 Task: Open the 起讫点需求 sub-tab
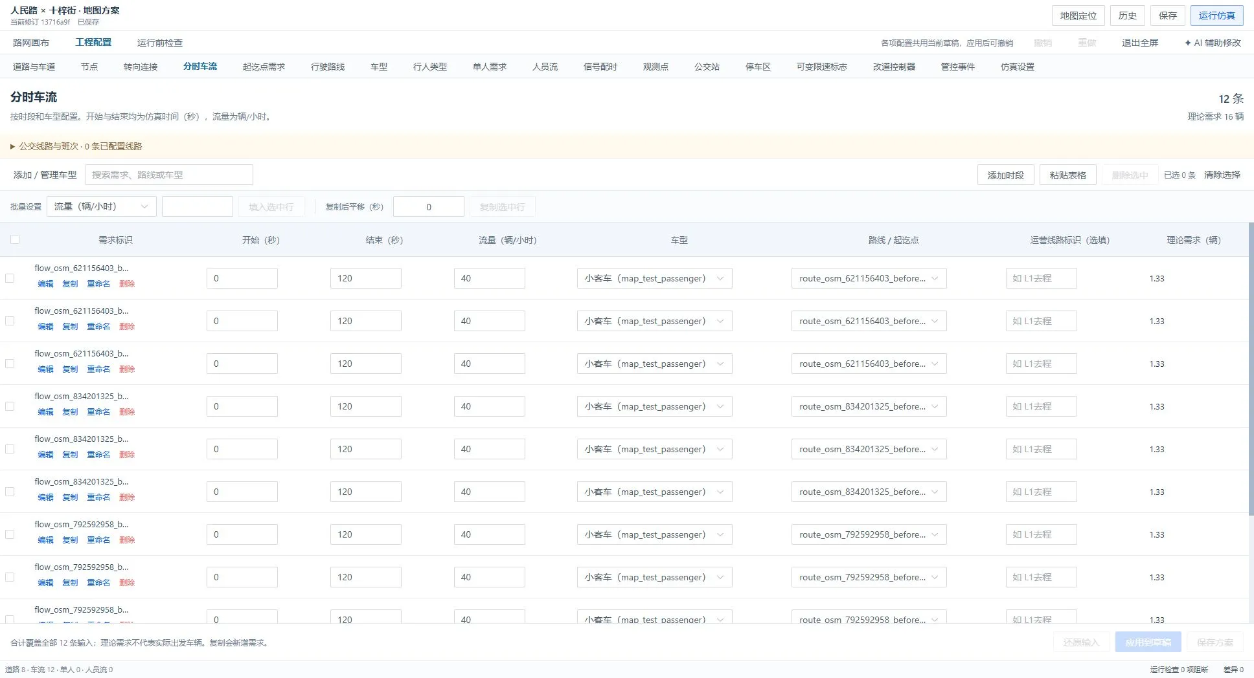click(x=264, y=67)
